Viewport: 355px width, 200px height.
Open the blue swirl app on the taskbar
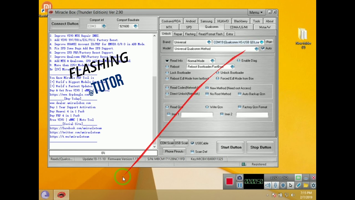coord(45,195)
